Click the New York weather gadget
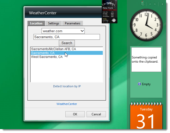The height and width of the screenshot is (133, 170). coord(110,12)
